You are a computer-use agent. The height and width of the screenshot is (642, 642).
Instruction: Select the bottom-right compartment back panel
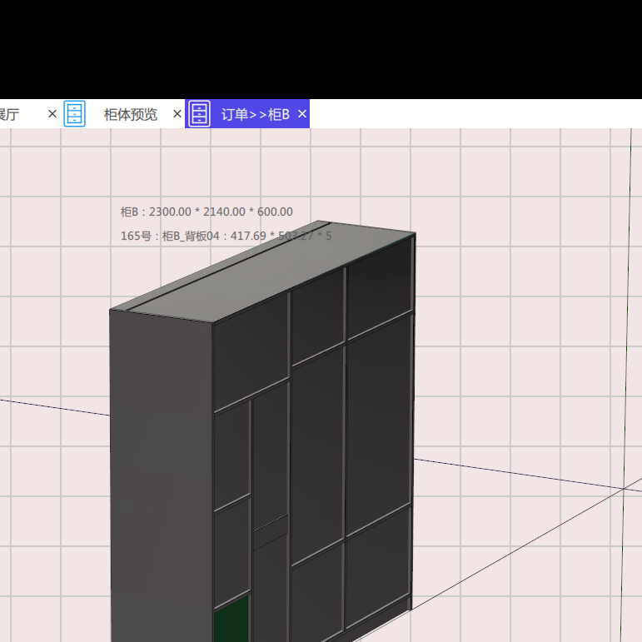(x=378, y=566)
